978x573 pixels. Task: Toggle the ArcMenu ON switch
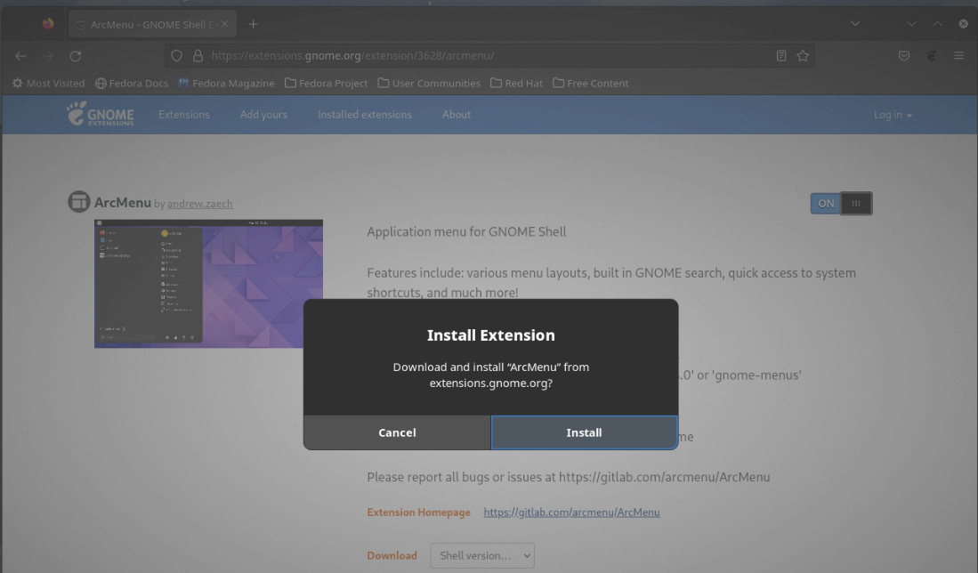point(841,203)
